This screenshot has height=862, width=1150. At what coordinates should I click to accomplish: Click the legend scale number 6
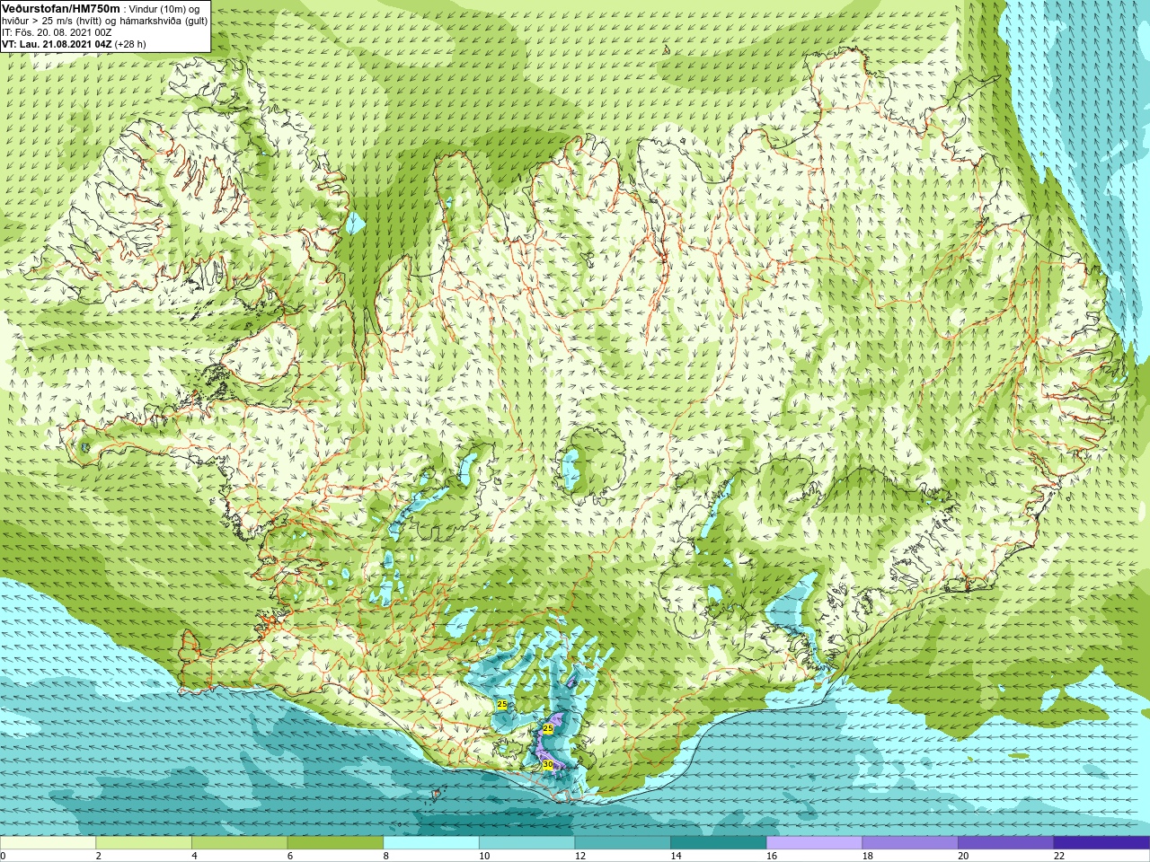tap(290, 856)
